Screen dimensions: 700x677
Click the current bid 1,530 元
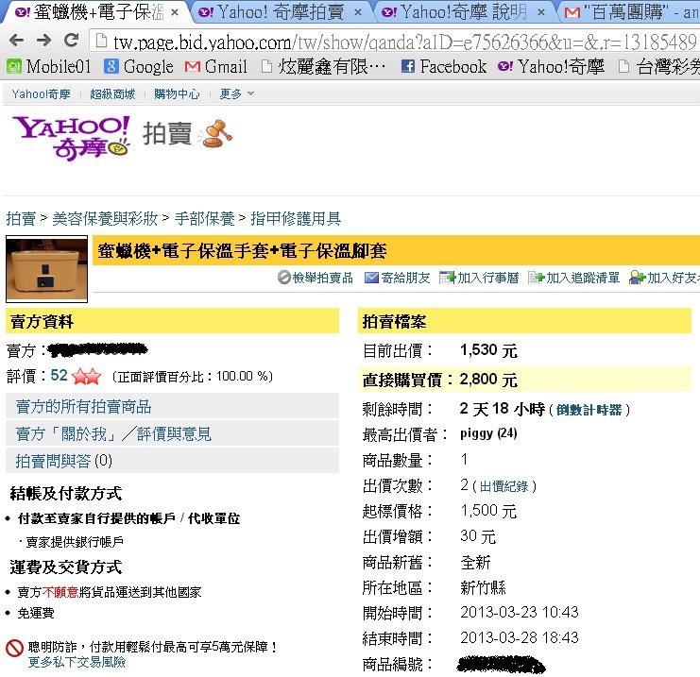[488, 350]
